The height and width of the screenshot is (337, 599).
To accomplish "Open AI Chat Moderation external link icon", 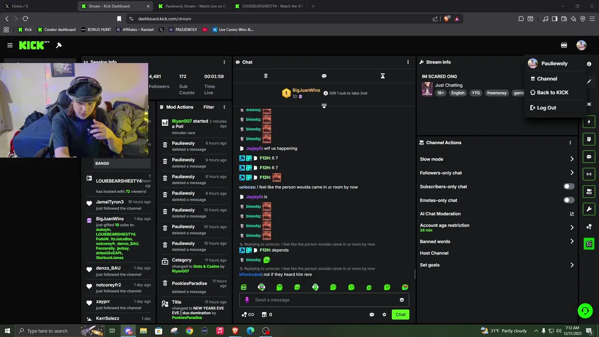I will tap(572, 214).
